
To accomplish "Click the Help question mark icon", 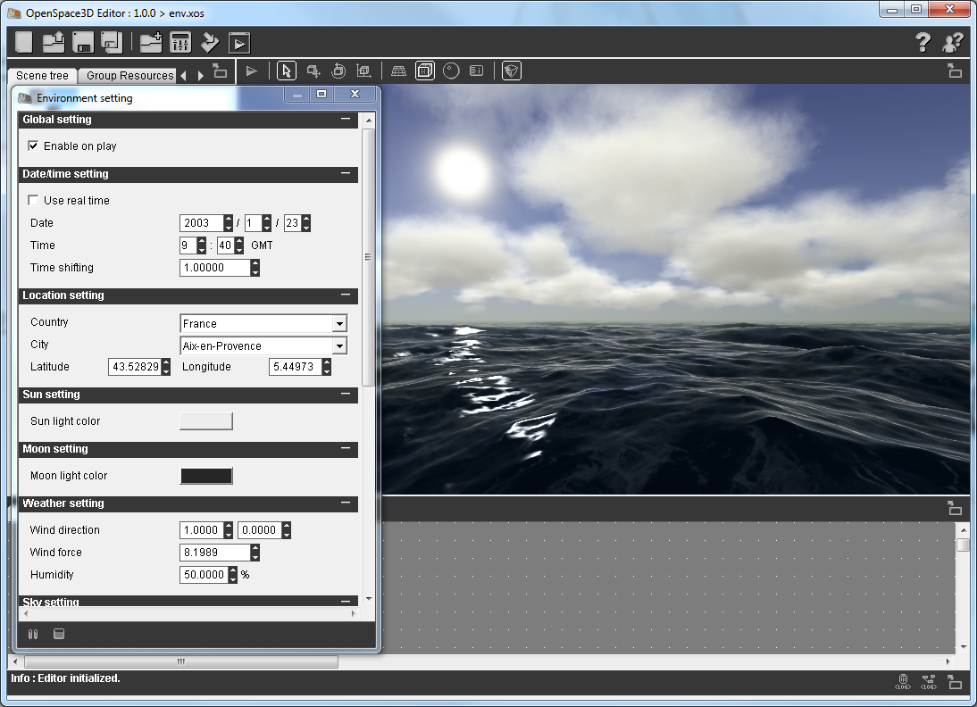I will click(x=923, y=42).
